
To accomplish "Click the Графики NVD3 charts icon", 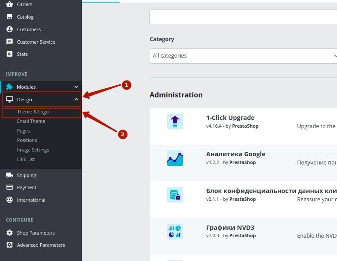I will (175, 232).
